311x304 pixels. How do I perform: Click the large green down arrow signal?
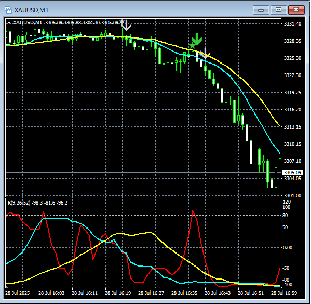pyautogui.click(x=197, y=39)
